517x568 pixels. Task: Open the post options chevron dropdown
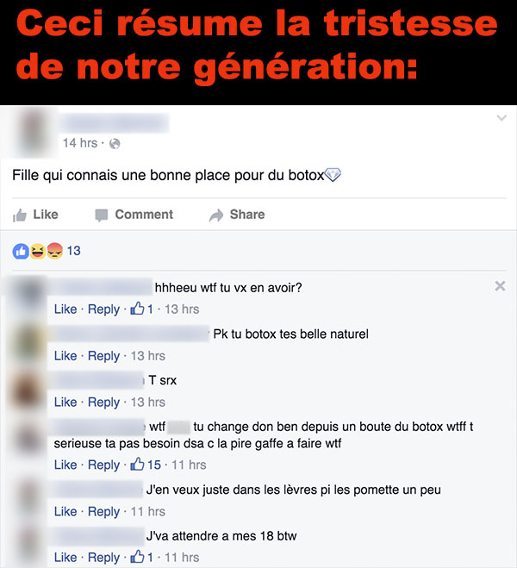(501, 118)
